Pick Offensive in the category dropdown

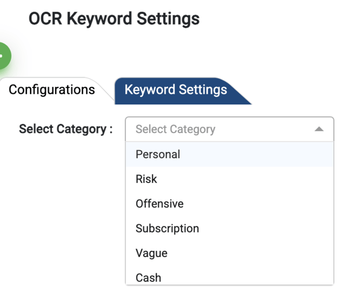pos(160,204)
